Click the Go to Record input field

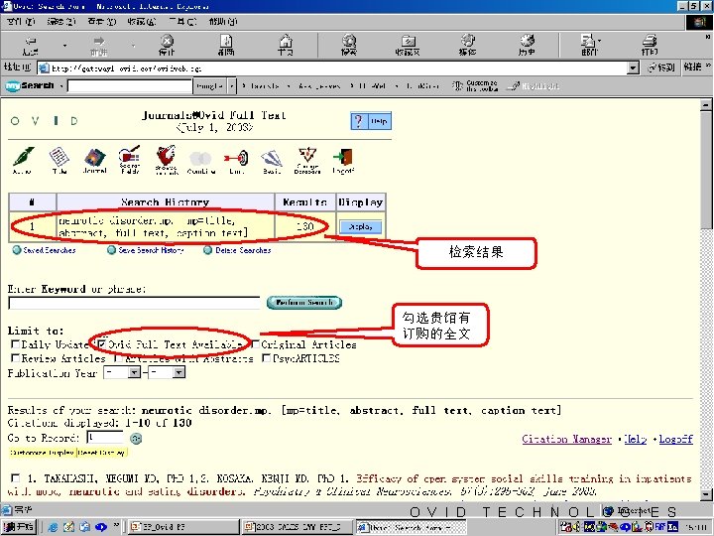[x=105, y=438]
